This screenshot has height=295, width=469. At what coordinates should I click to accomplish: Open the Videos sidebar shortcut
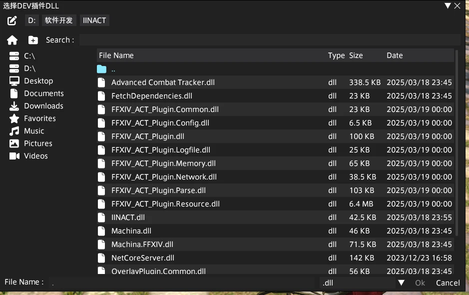tap(35, 156)
